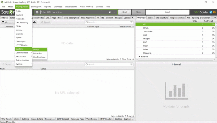Click the Clear button
The height and width of the screenshot is (123, 217).
[138, 12]
